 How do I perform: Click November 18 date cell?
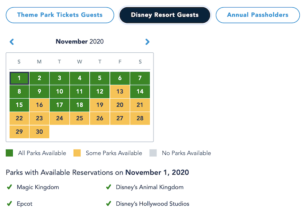(x=79, y=105)
